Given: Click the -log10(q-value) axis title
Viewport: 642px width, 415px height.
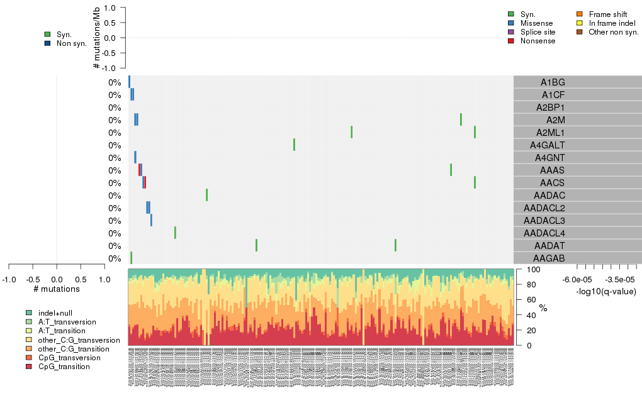Looking at the screenshot, I should point(605,291).
